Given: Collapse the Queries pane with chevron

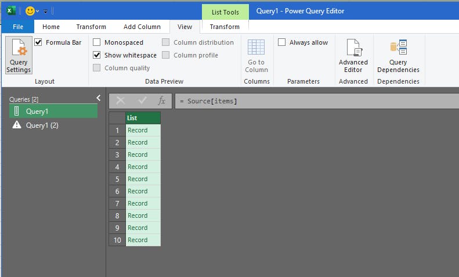Looking at the screenshot, I should pos(99,98).
